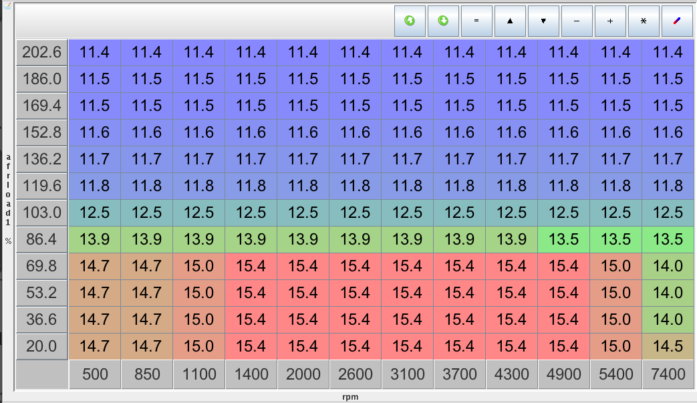Click the red-blue interpolate line button
697x403 pixels.
coord(676,21)
